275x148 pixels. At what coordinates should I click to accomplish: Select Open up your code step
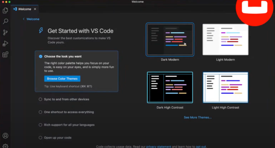tap(55, 138)
